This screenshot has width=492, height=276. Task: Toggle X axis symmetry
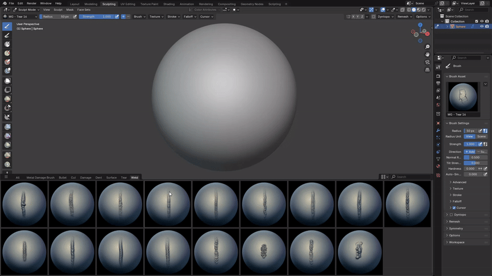(353, 16)
